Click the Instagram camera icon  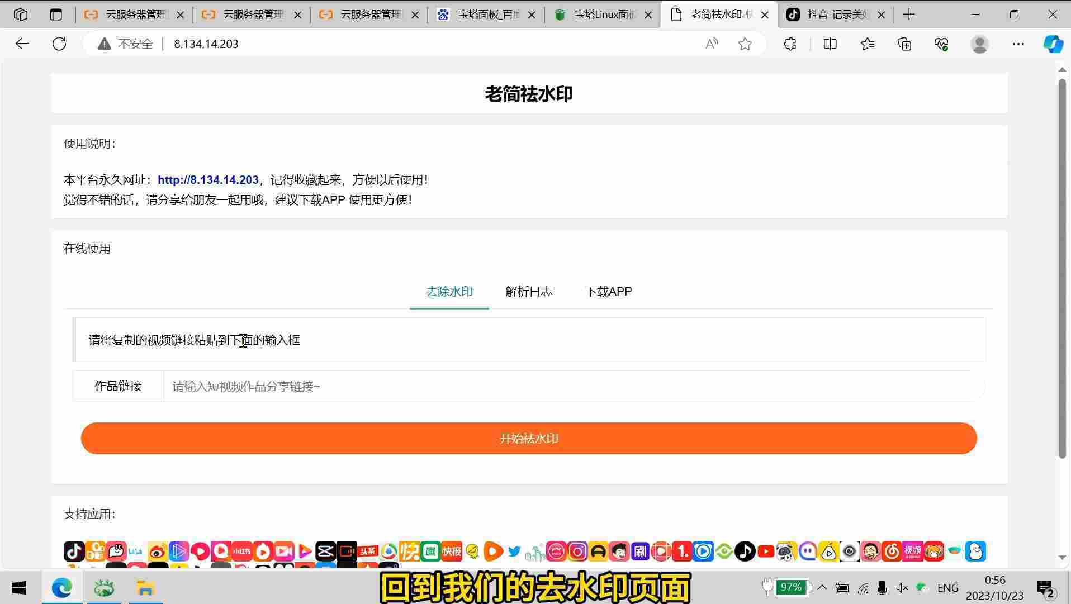coord(577,551)
